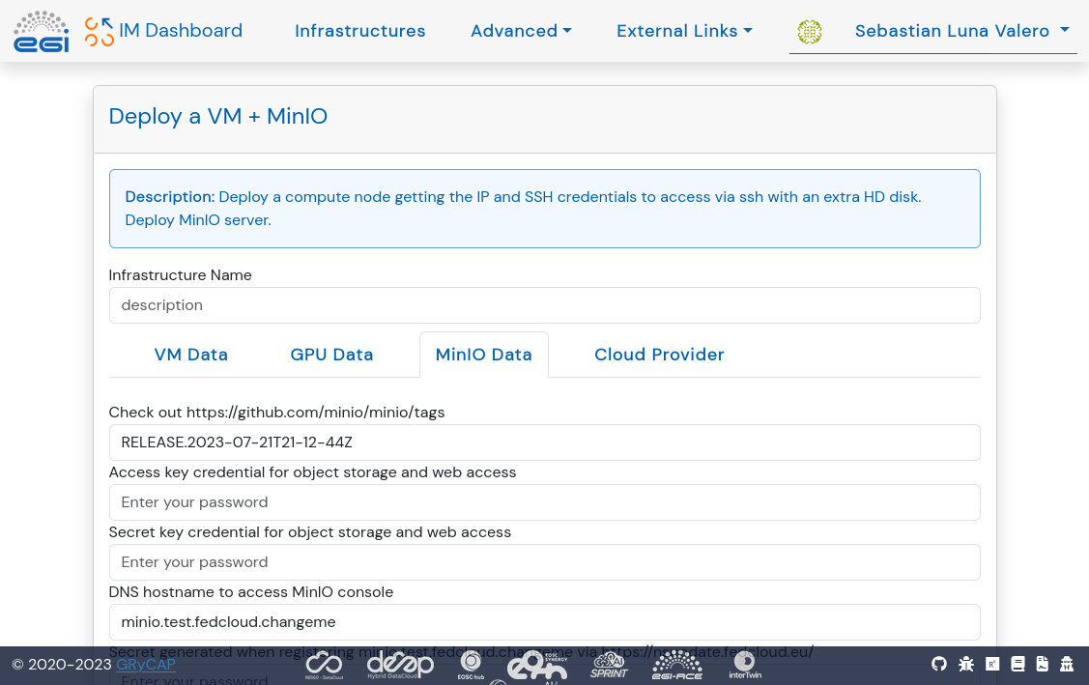1089x685 pixels.
Task: Click the interTwin footer logo
Action: (x=745, y=666)
